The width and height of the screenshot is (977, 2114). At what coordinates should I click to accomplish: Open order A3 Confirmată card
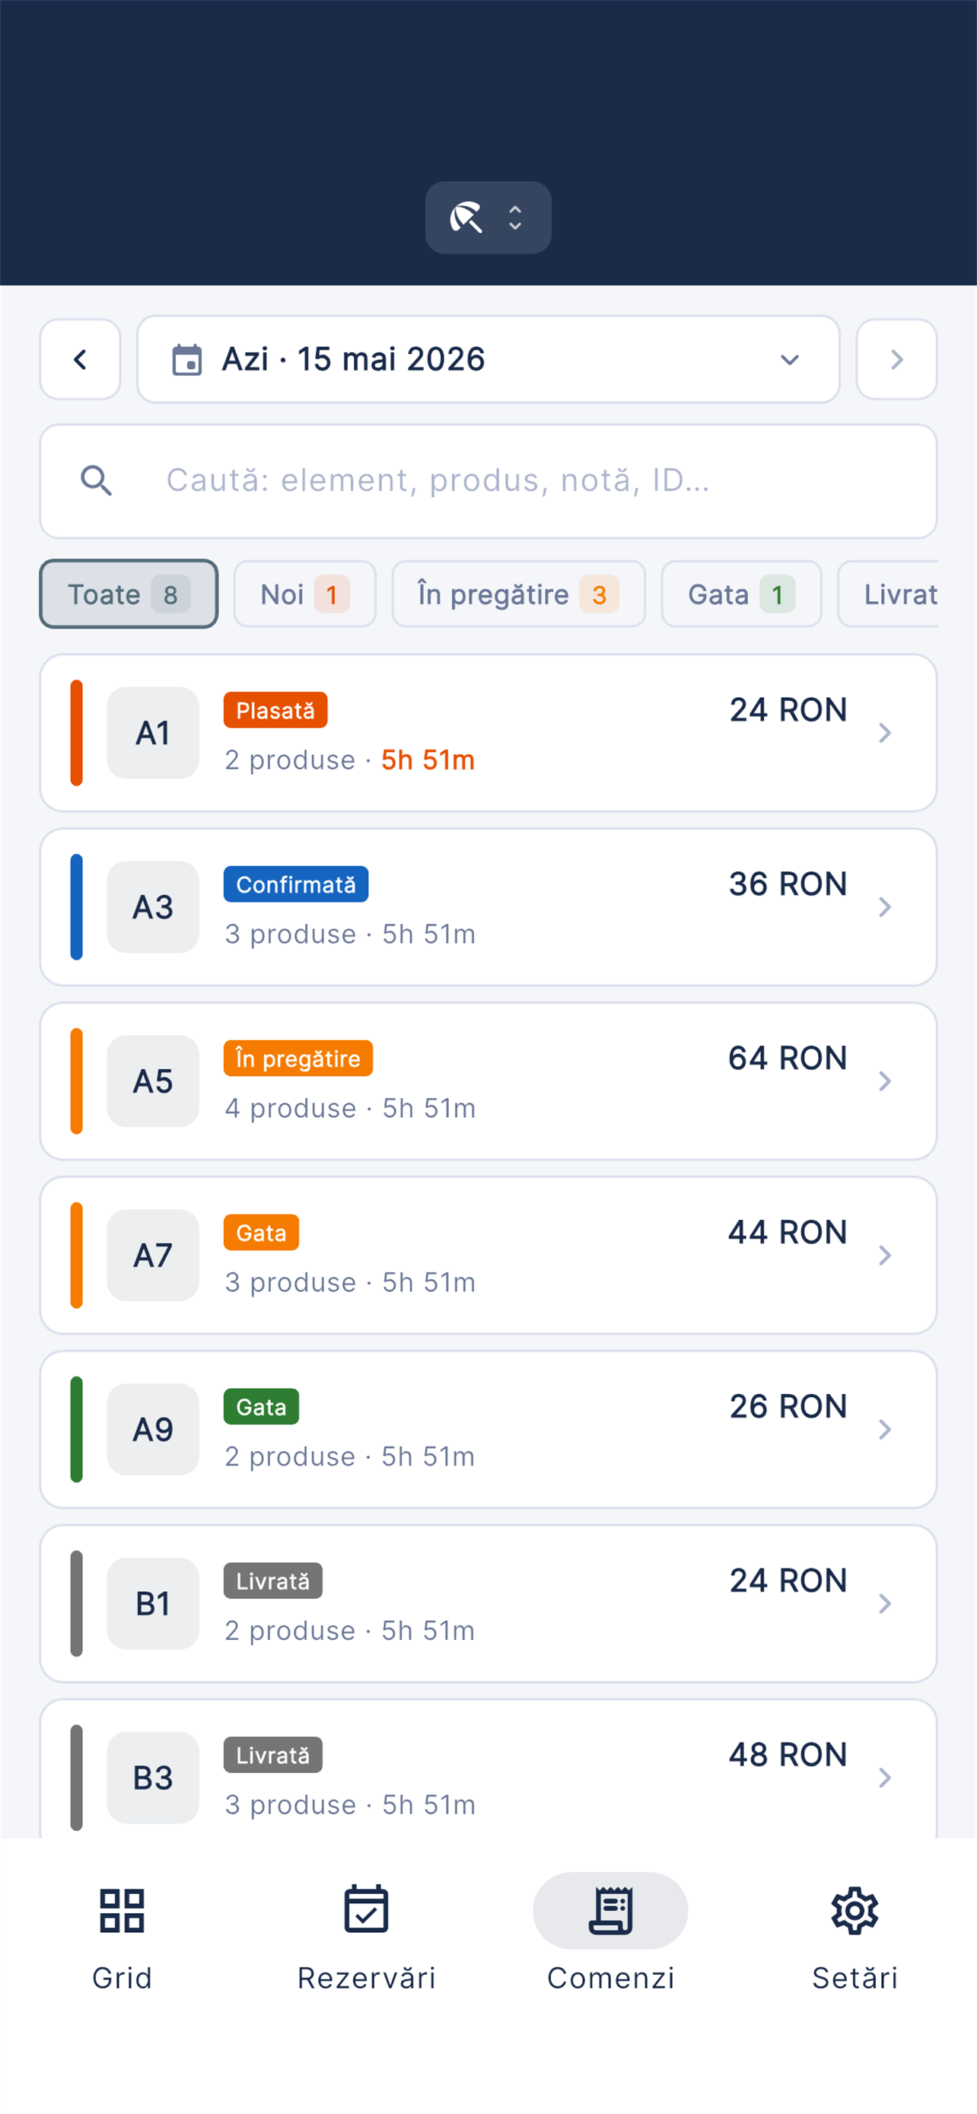click(x=488, y=907)
